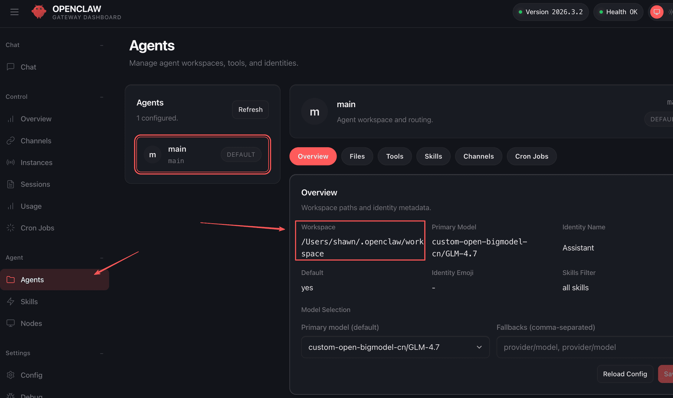Click the Reload Config button

click(625, 374)
